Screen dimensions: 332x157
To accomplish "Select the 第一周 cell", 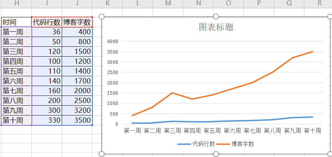I will pyautogui.click(x=16, y=32).
